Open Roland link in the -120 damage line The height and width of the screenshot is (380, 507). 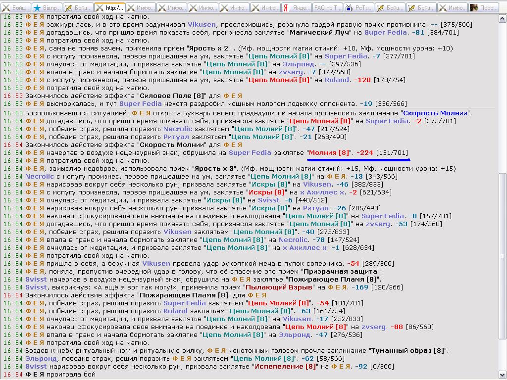coord(337,80)
